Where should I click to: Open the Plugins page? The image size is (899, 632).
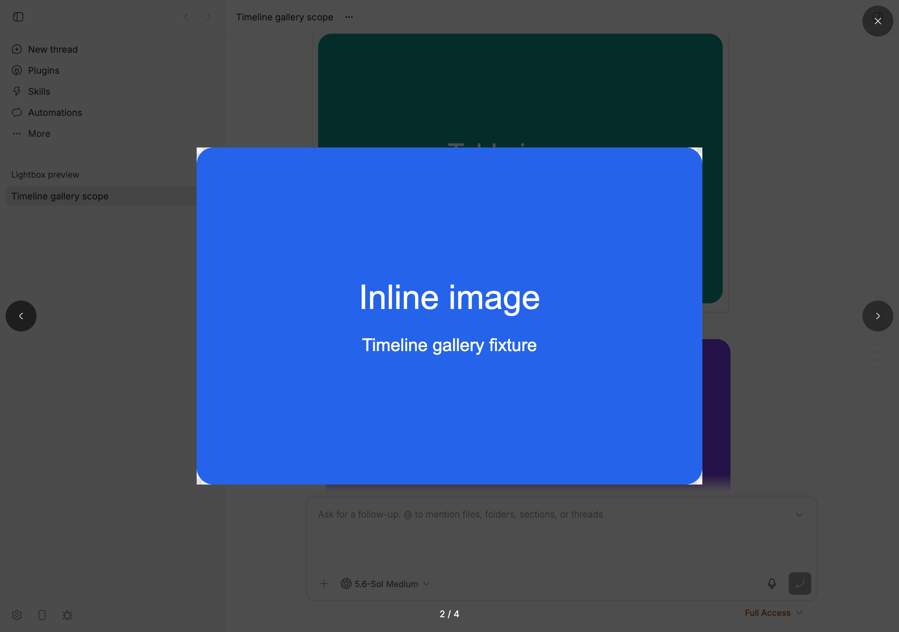pos(44,71)
